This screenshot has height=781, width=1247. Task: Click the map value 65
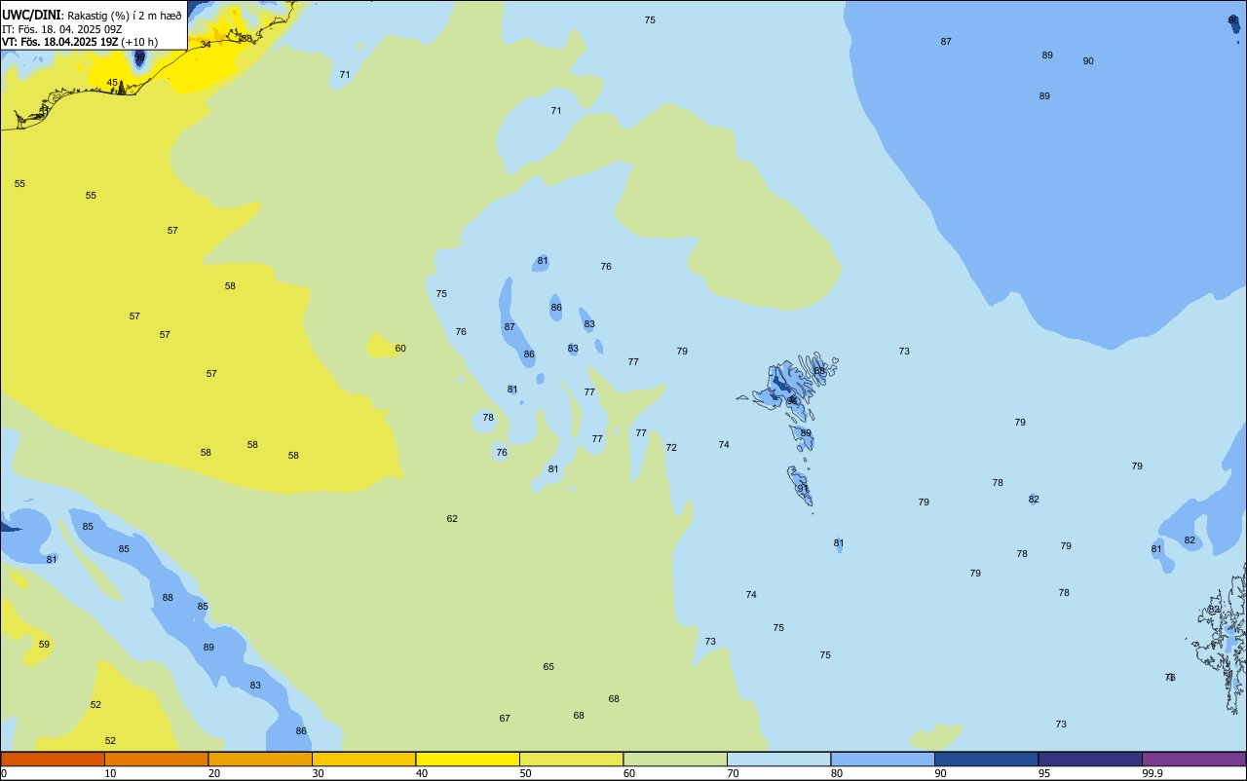coord(548,666)
